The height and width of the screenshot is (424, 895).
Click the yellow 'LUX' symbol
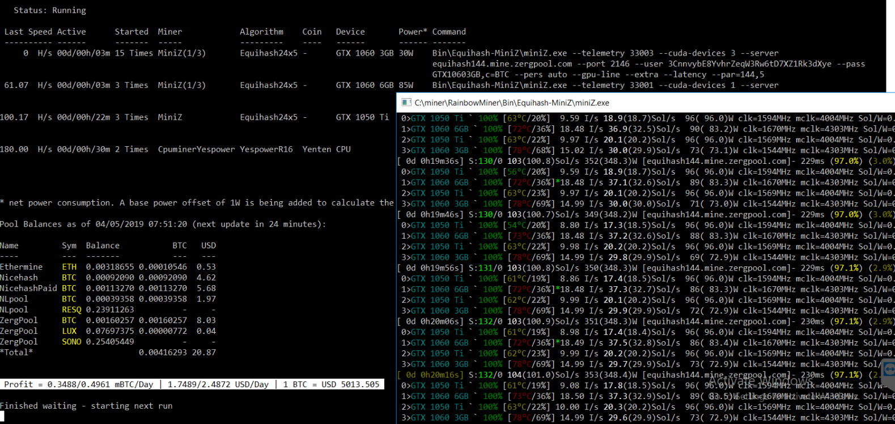point(69,331)
